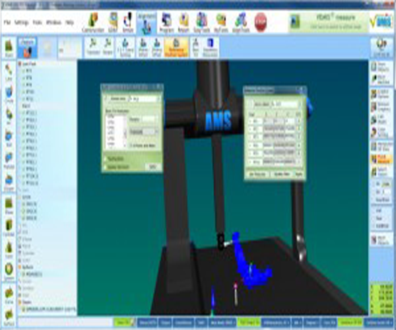Click the 3-2-1 coordinate system tool
The image size is (396, 330).
(x=125, y=48)
